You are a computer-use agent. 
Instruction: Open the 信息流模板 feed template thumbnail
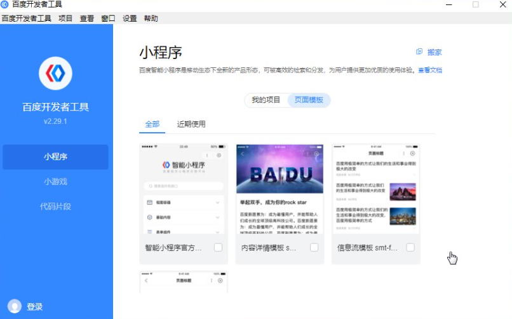click(376, 189)
